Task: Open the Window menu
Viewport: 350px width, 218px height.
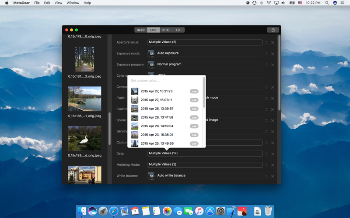Action: [73, 3]
